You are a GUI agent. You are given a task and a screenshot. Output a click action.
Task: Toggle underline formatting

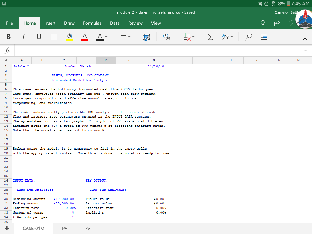coord(38,37)
